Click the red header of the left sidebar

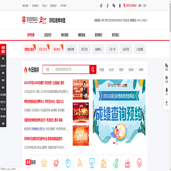point(3,49)
